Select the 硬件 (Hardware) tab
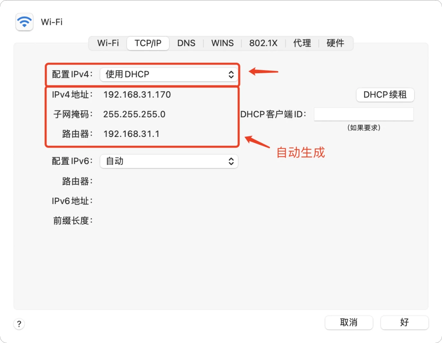Image resolution: width=442 pixels, height=343 pixels. point(335,43)
